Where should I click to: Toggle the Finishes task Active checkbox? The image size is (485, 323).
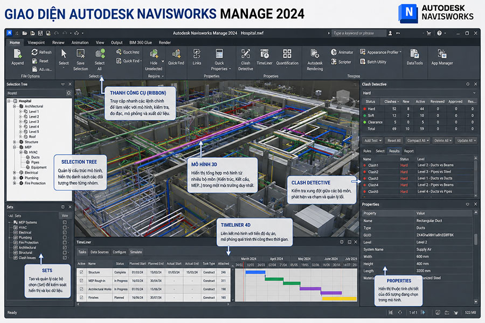tap(81, 297)
